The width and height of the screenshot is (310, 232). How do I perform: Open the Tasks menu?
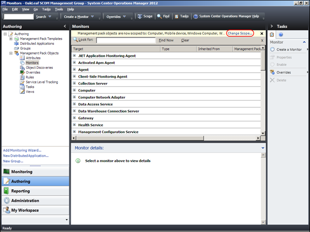(x=46, y=9)
